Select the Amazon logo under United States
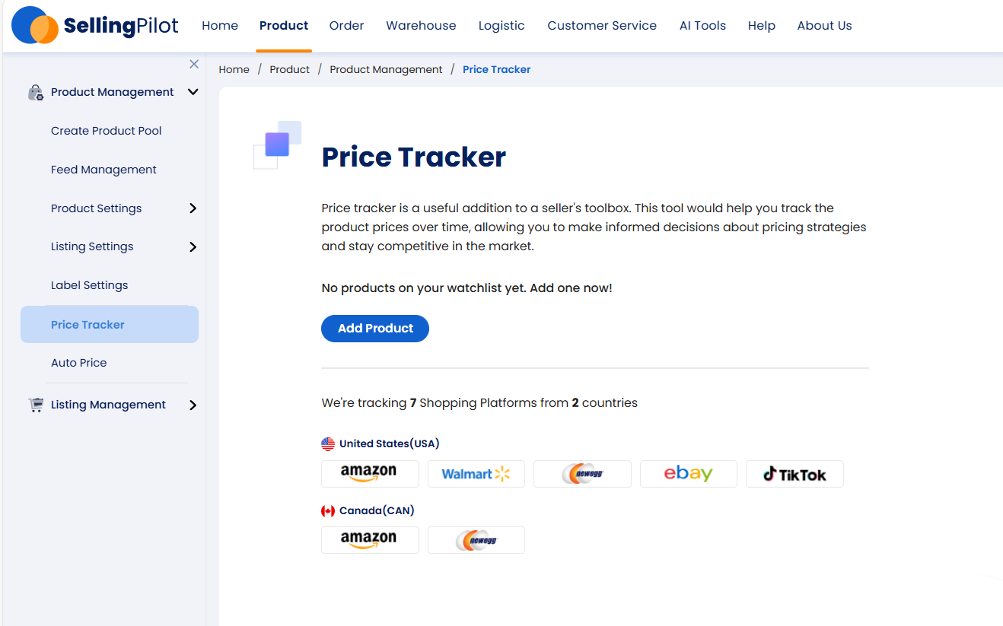 [x=370, y=474]
